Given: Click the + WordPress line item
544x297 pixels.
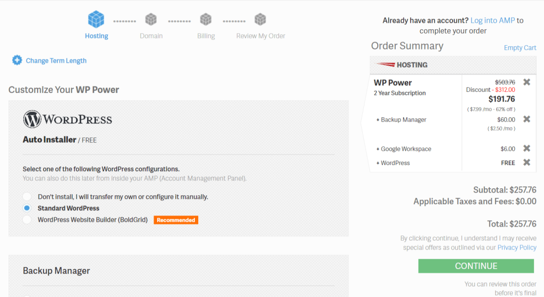Looking at the screenshot, I should pyautogui.click(x=393, y=163).
